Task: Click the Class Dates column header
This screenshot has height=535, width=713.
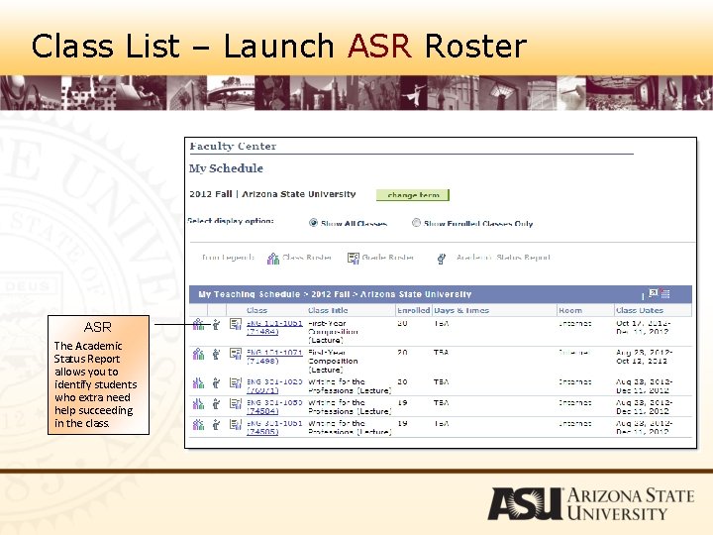Action: 640,310
